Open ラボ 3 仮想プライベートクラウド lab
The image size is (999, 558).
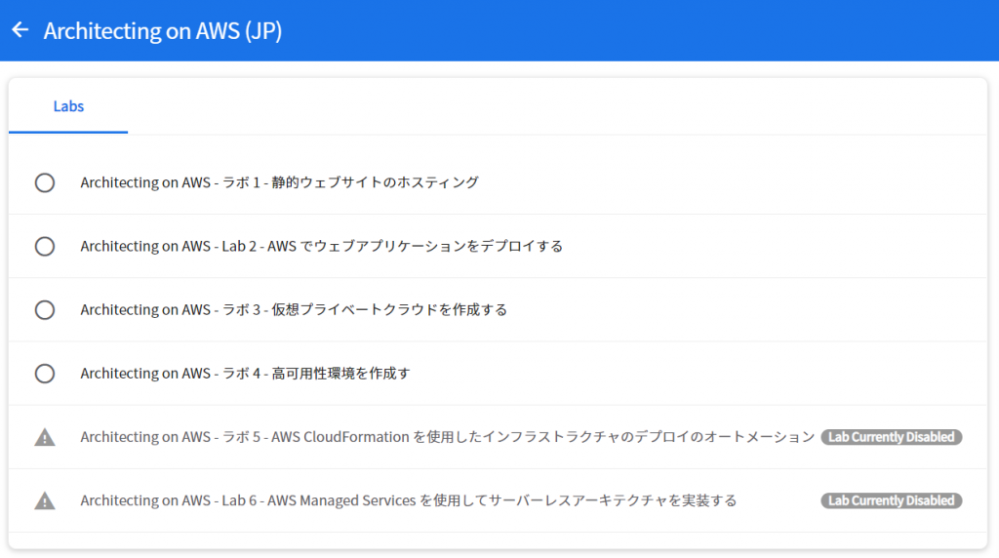click(x=294, y=309)
